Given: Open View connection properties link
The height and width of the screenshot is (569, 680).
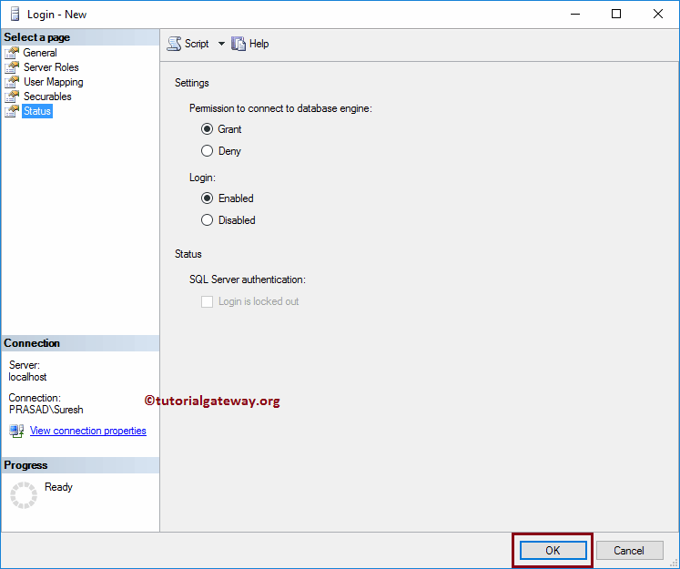Looking at the screenshot, I should 88,431.
